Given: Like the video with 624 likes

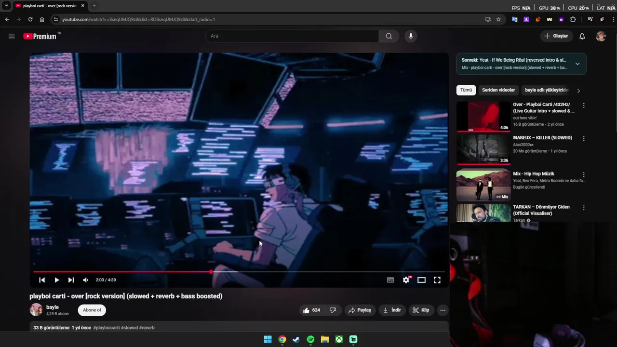Looking at the screenshot, I should point(311,310).
